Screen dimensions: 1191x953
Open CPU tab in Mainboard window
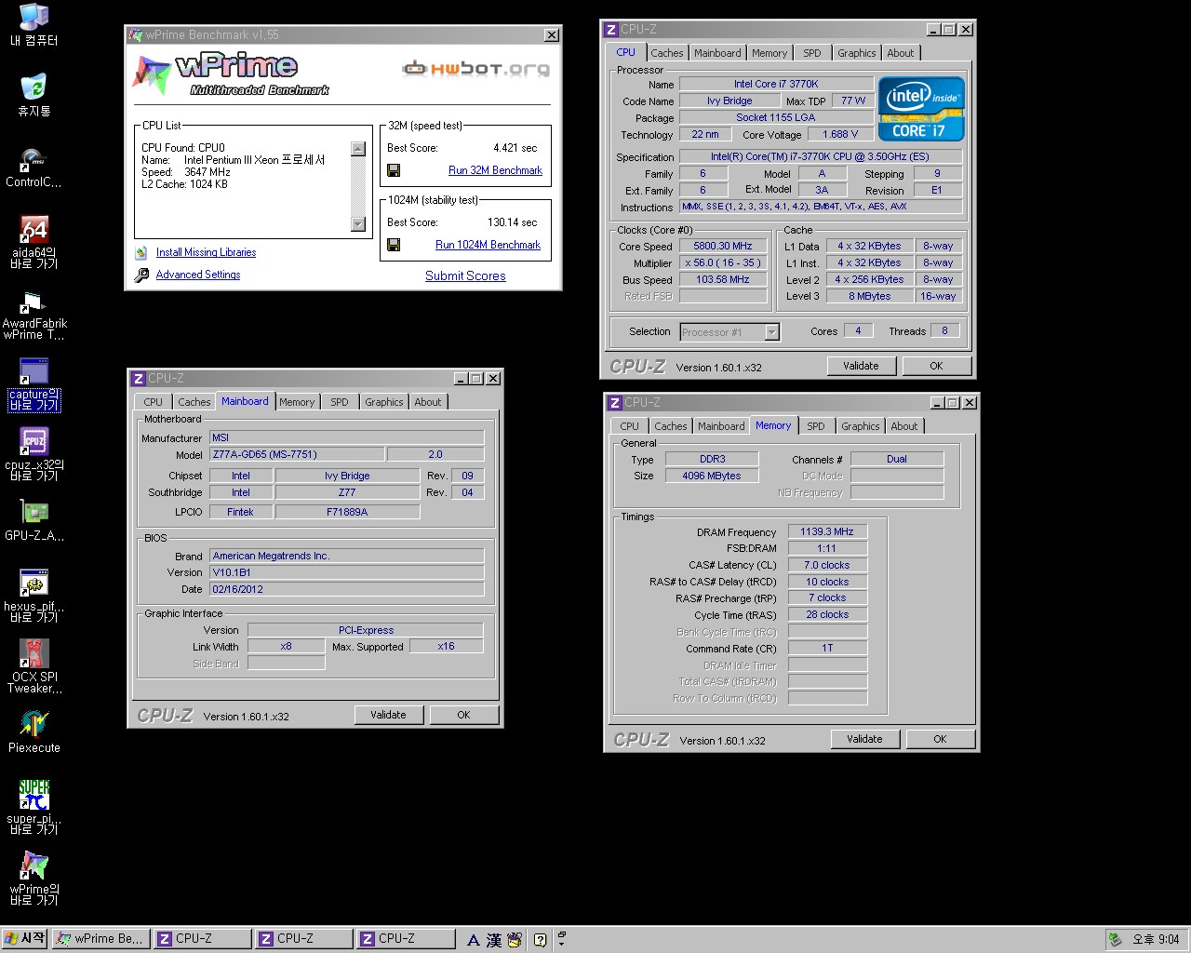[x=154, y=402]
